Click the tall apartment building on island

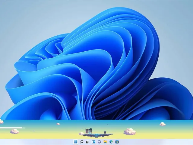tap(89, 131)
